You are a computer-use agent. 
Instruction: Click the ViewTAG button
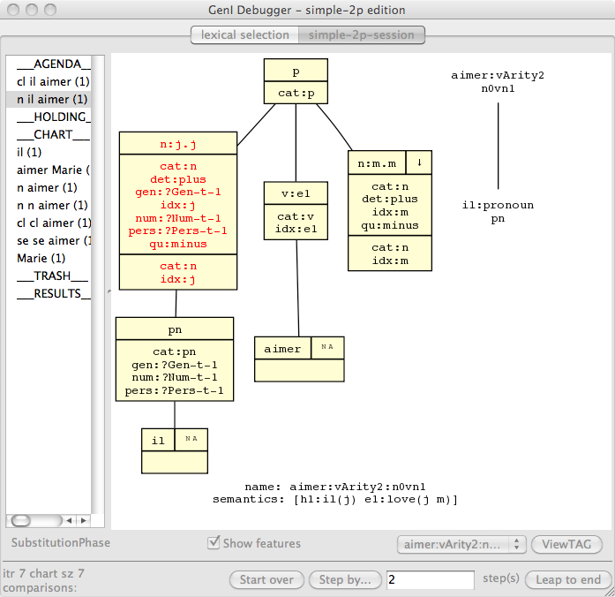568,545
